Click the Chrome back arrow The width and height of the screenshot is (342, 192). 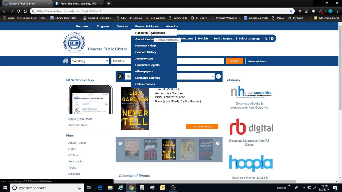(5, 11)
